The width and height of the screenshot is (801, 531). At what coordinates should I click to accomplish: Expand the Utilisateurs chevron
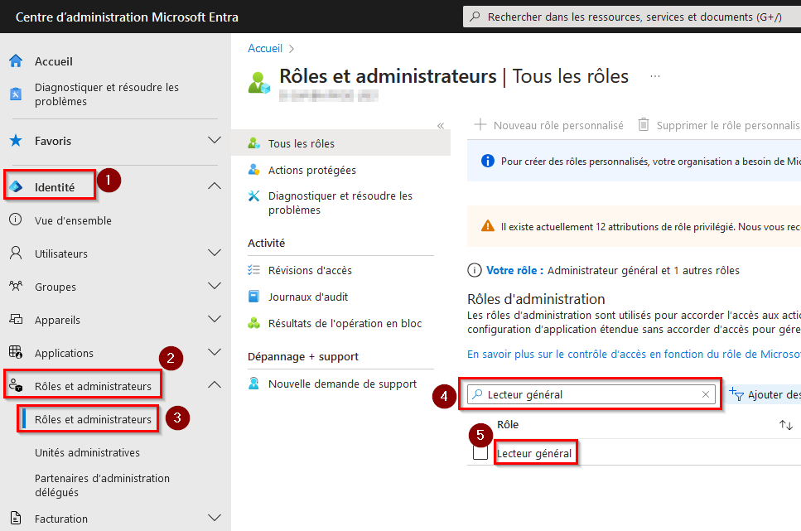click(x=215, y=253)
